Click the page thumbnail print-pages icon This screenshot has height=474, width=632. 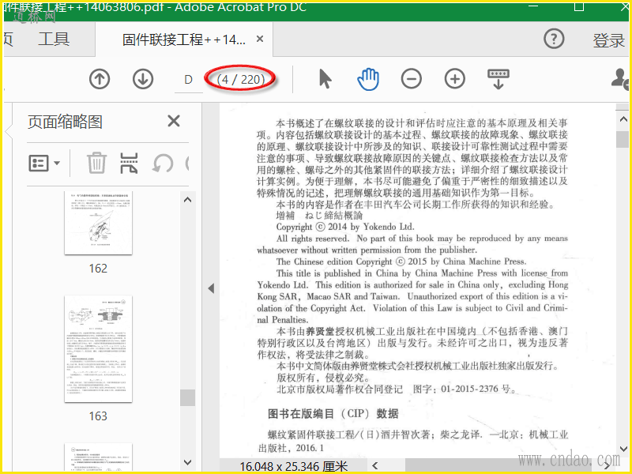point(129,164)
